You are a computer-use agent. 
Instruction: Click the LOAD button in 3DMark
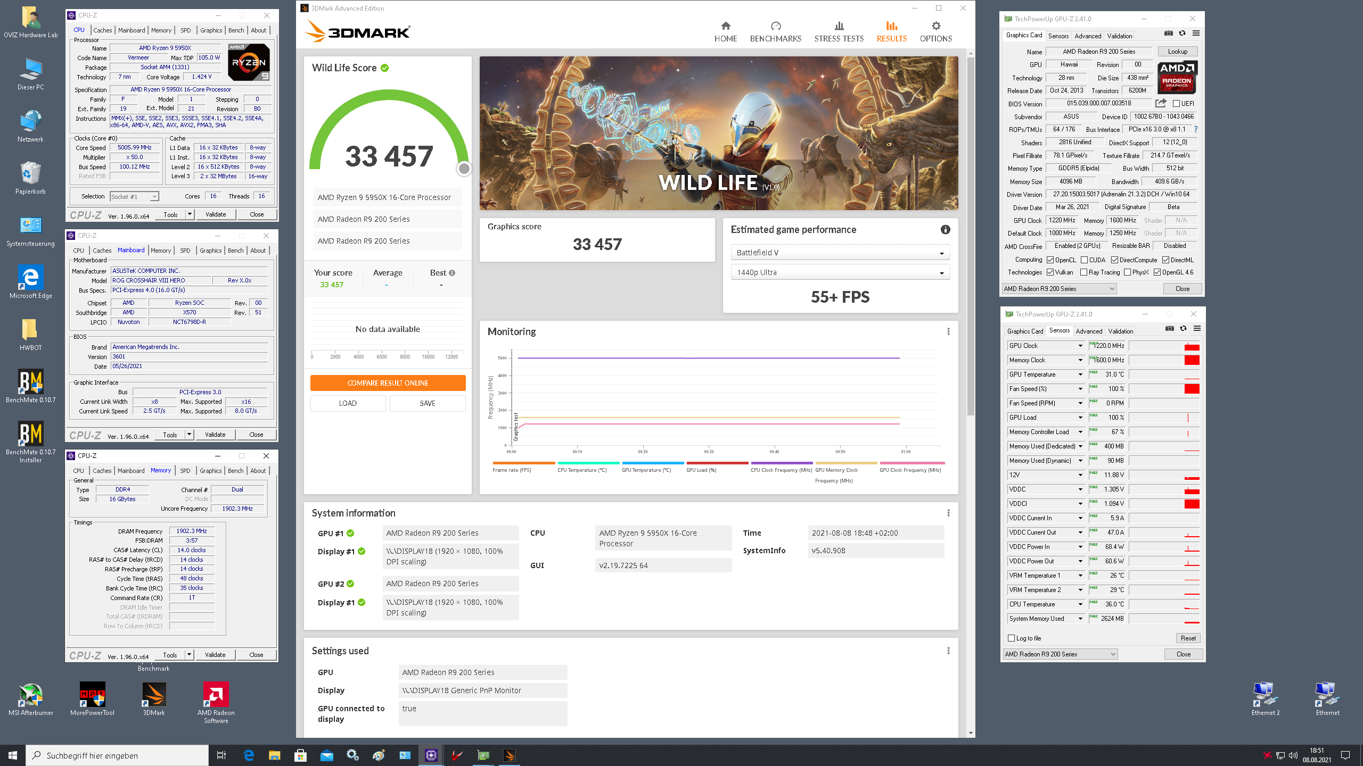348,403
